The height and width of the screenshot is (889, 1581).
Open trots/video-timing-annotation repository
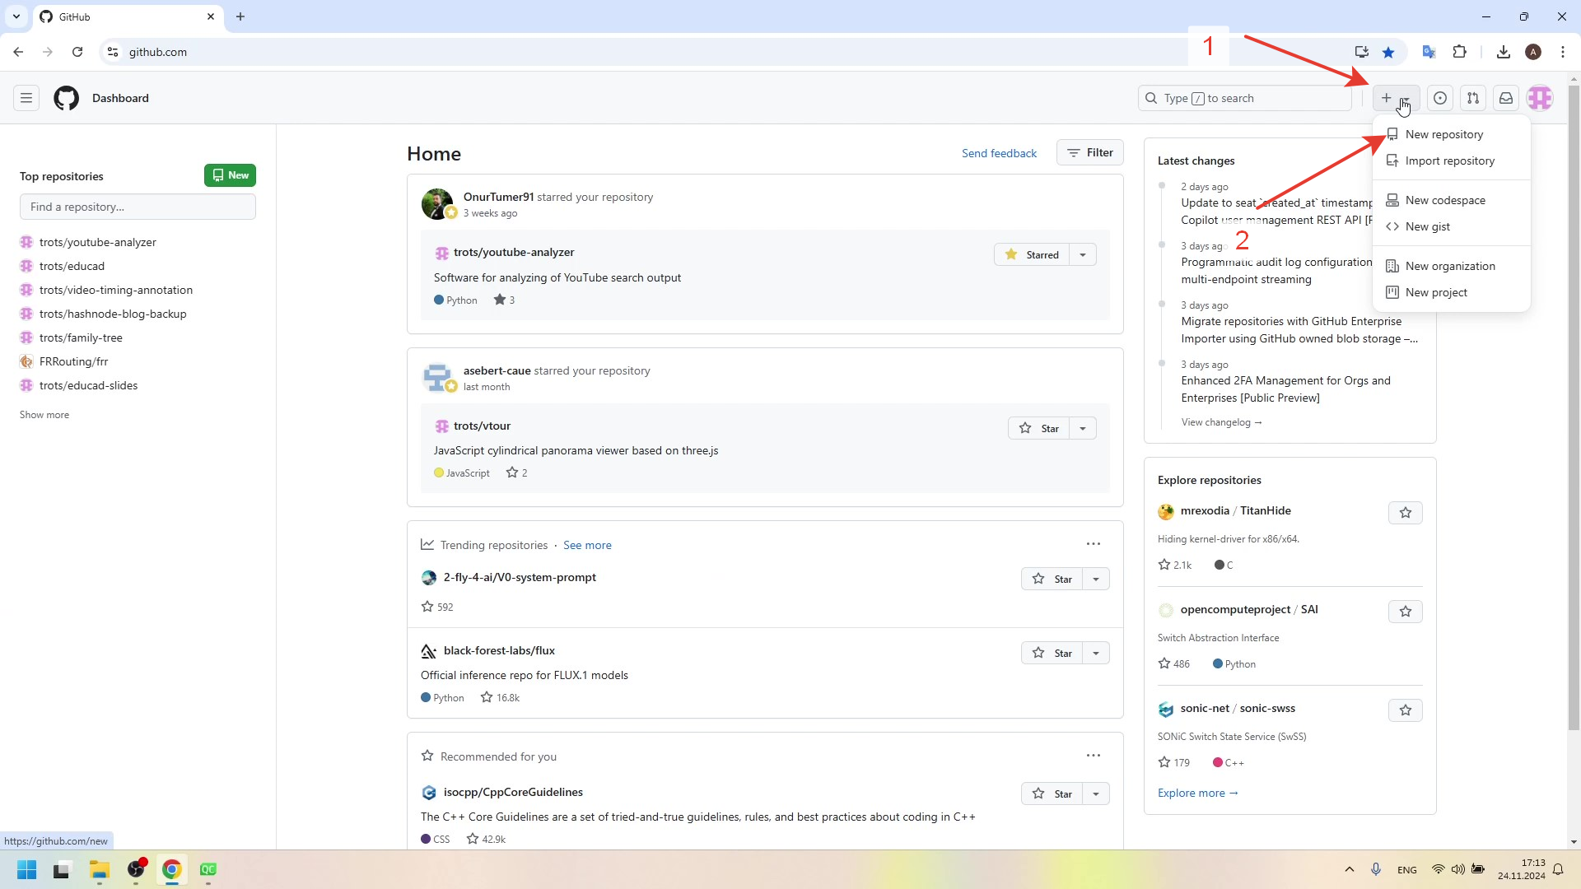pos(115,290)
